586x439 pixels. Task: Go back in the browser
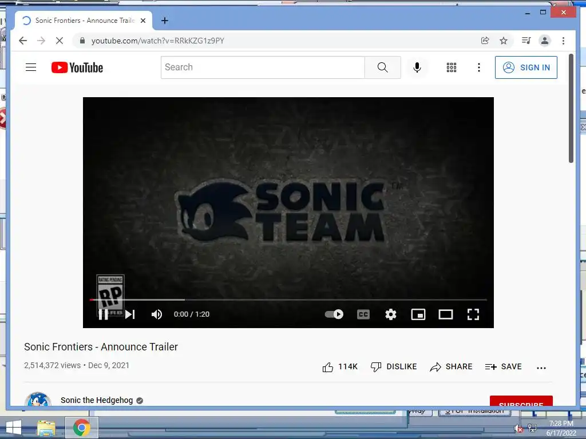click(x=23, y=41)
